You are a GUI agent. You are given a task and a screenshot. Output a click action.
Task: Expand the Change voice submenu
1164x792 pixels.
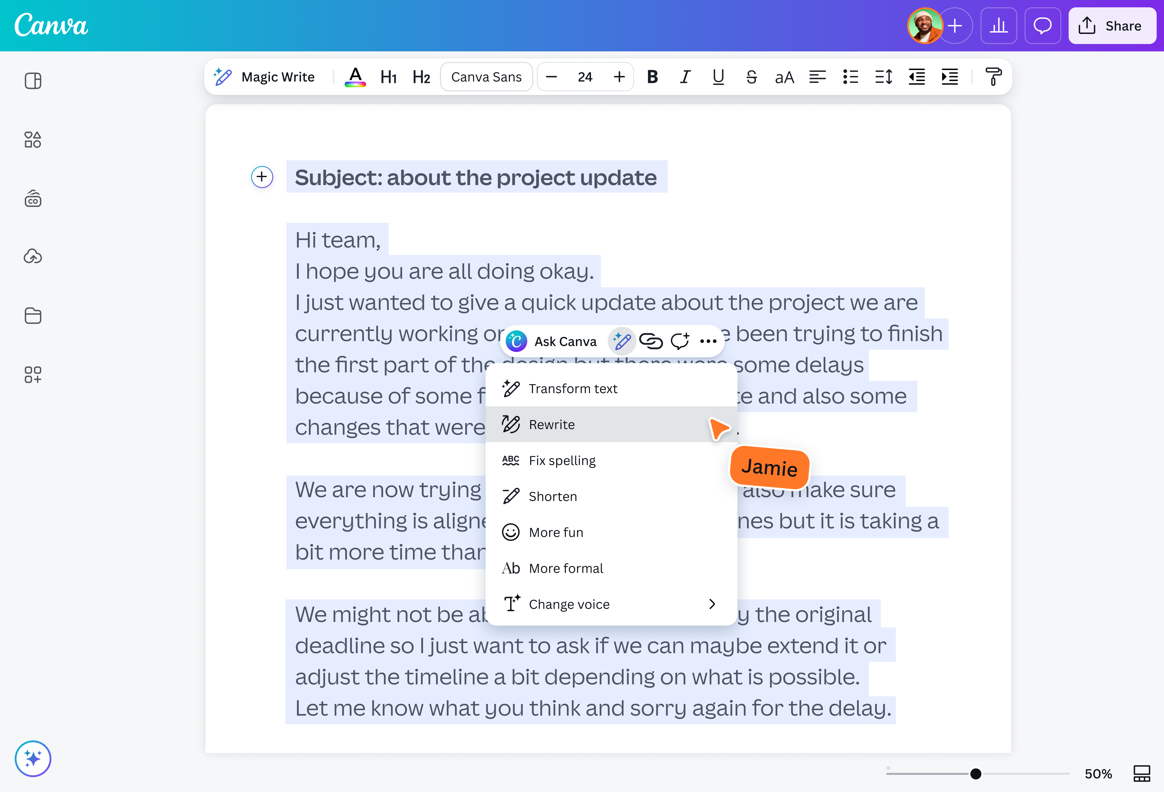611,604
